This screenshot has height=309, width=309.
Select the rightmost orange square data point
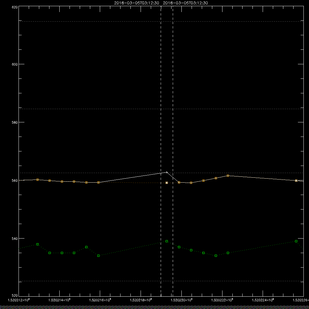click(296, 180)
